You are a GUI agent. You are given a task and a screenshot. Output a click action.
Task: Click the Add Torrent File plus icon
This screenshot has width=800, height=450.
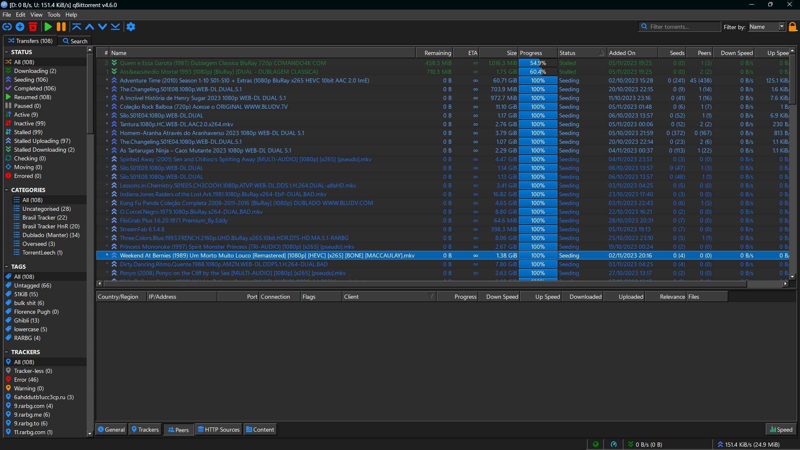click(x=20, y=27)
